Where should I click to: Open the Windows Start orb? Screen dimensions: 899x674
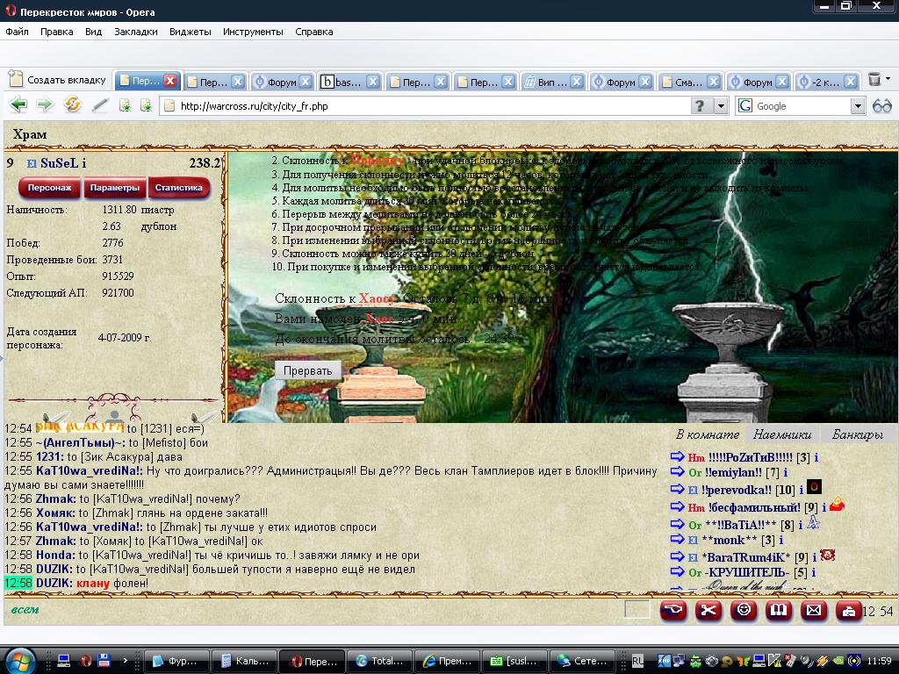pyautogui.click(x=20, y=660)
